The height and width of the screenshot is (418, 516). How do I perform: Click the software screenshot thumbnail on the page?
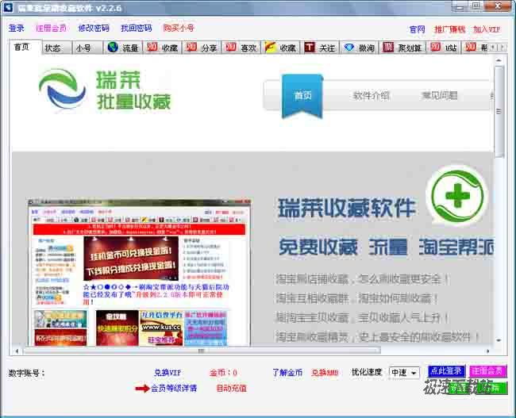click(x=139, y=272)
